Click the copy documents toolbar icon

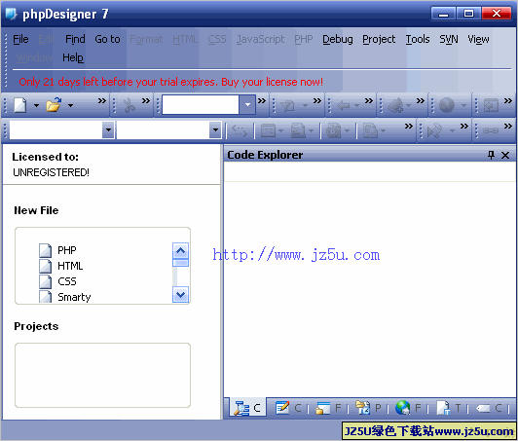[x=370, y=130]
